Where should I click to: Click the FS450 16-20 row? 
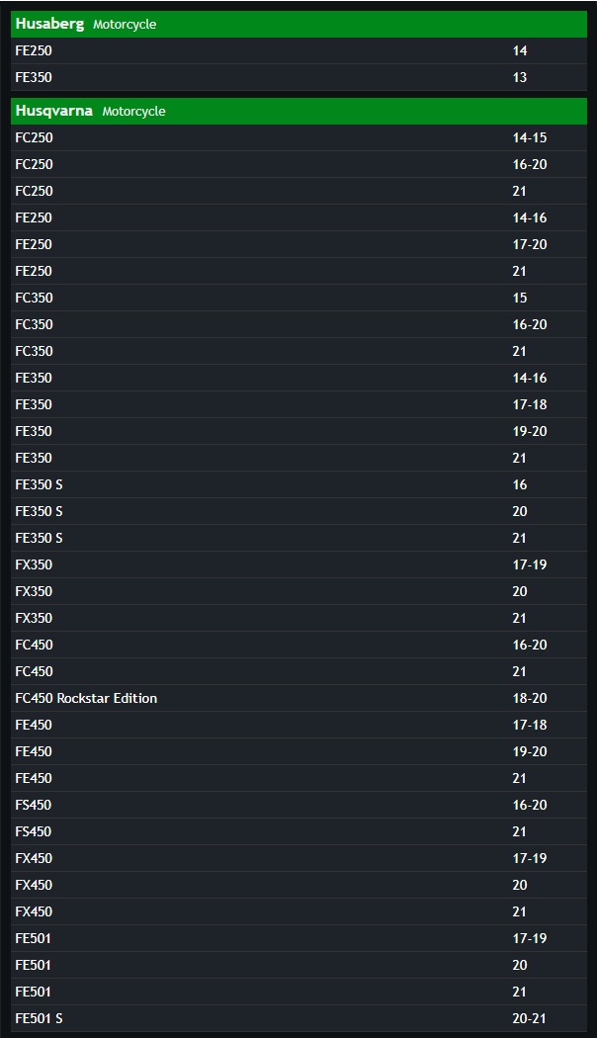point(298,805)
